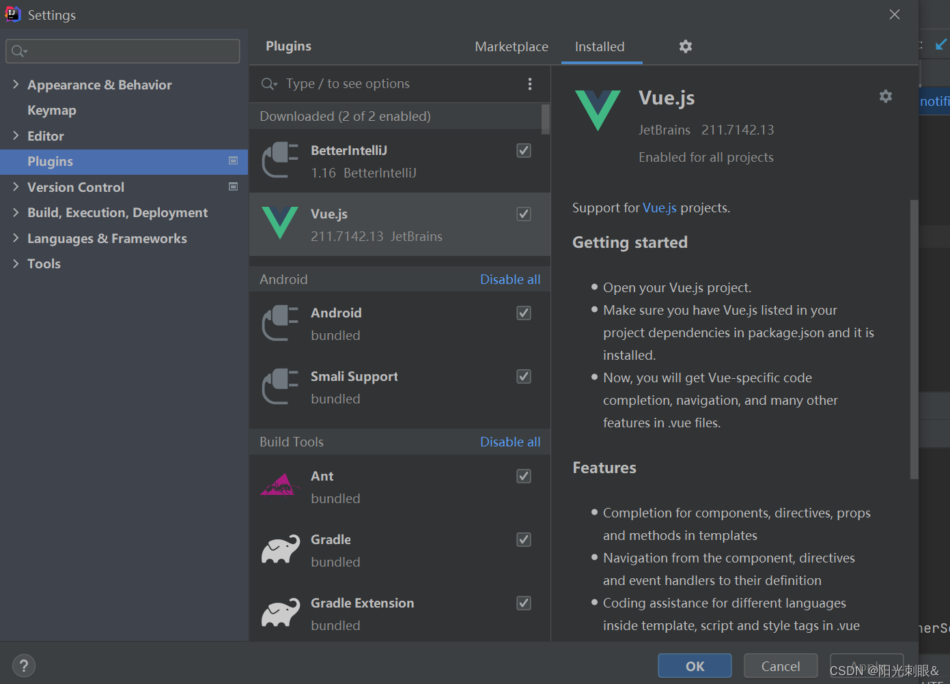Select Plugins in the settings tree

click(124, 162)
